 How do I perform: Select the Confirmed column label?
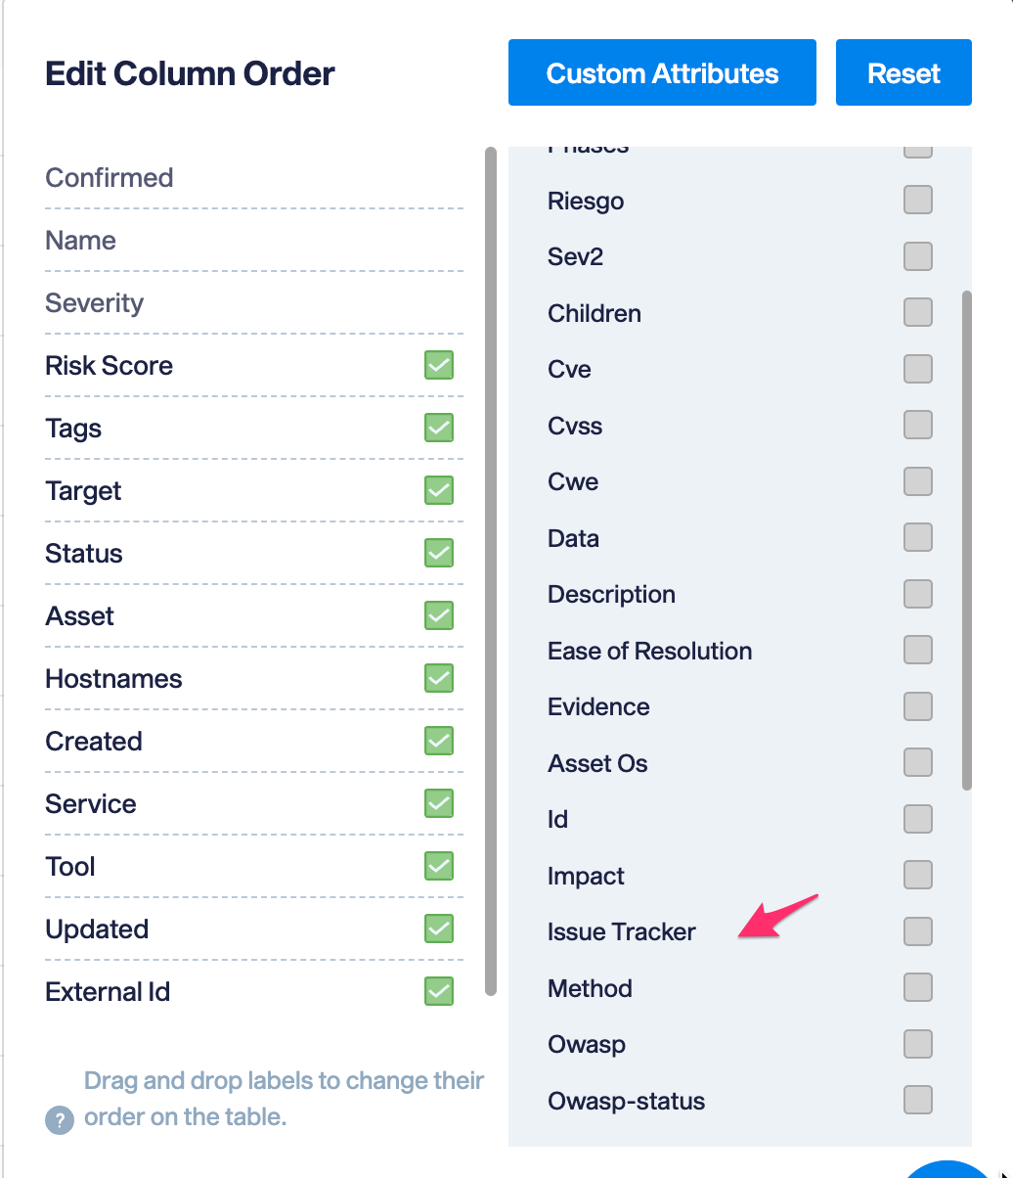[x=110, y=178]
